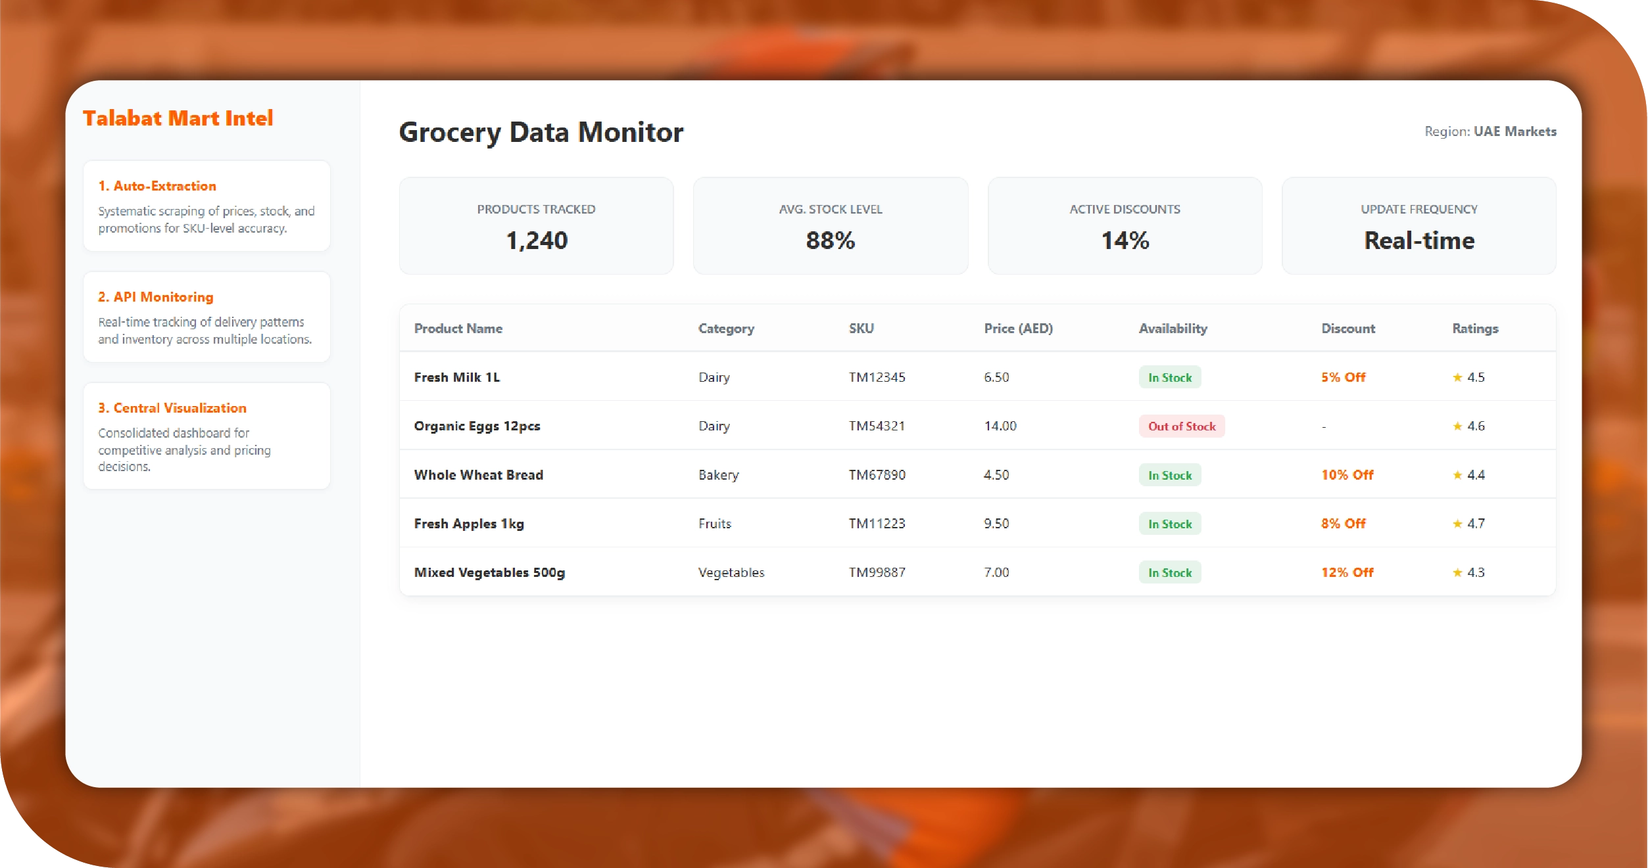Click the star icon beside rating 4.3

[1457, 572]
